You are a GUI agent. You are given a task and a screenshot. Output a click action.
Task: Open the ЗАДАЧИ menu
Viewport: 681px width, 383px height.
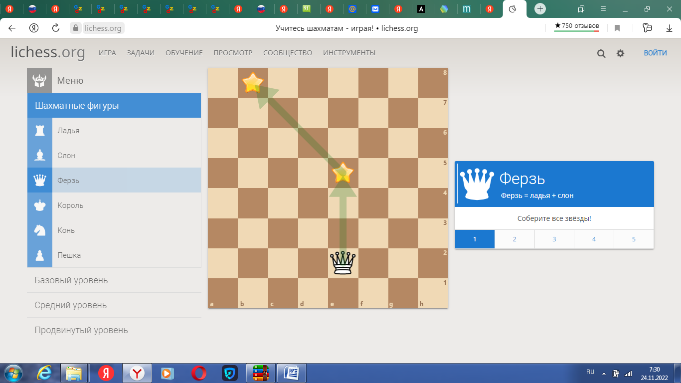141,53
